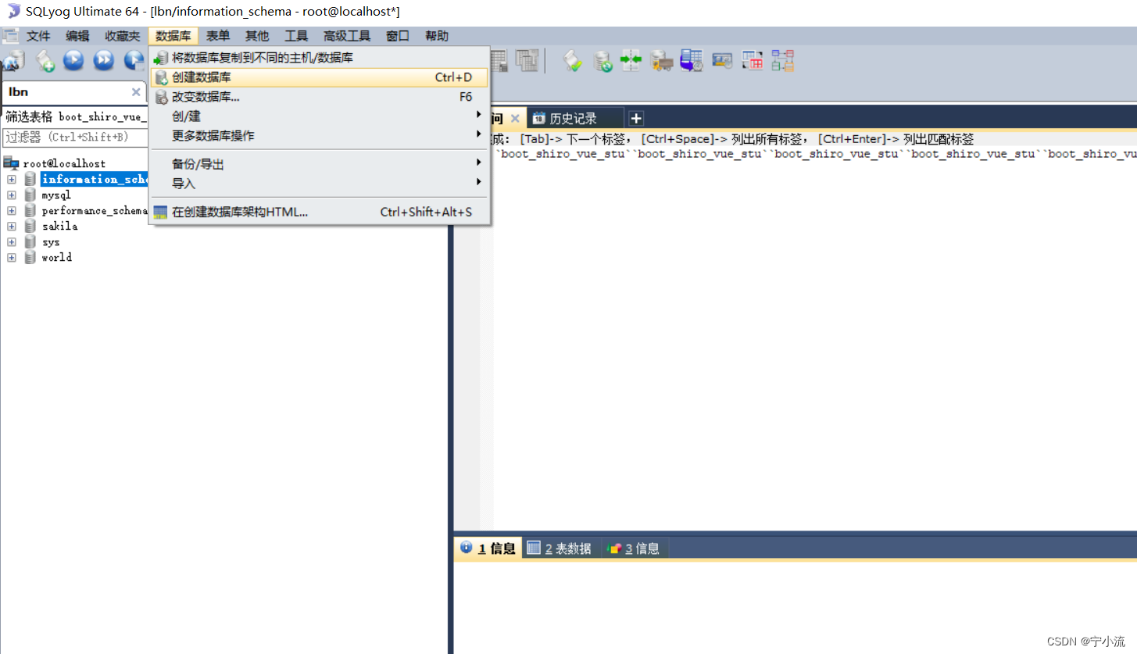
Task: Click the SQLyog menu bar system icon
Action: pyautogui.click(x=10, y=36)
